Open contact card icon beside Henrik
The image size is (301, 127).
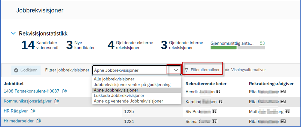219,92
